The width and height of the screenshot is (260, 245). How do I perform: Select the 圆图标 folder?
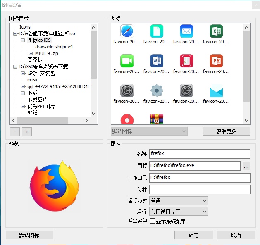(35, 60)
